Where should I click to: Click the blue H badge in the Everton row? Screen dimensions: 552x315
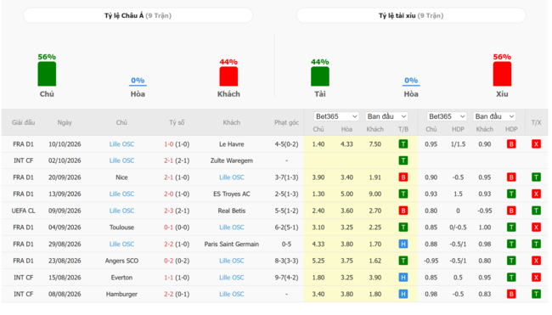point(403,278)
